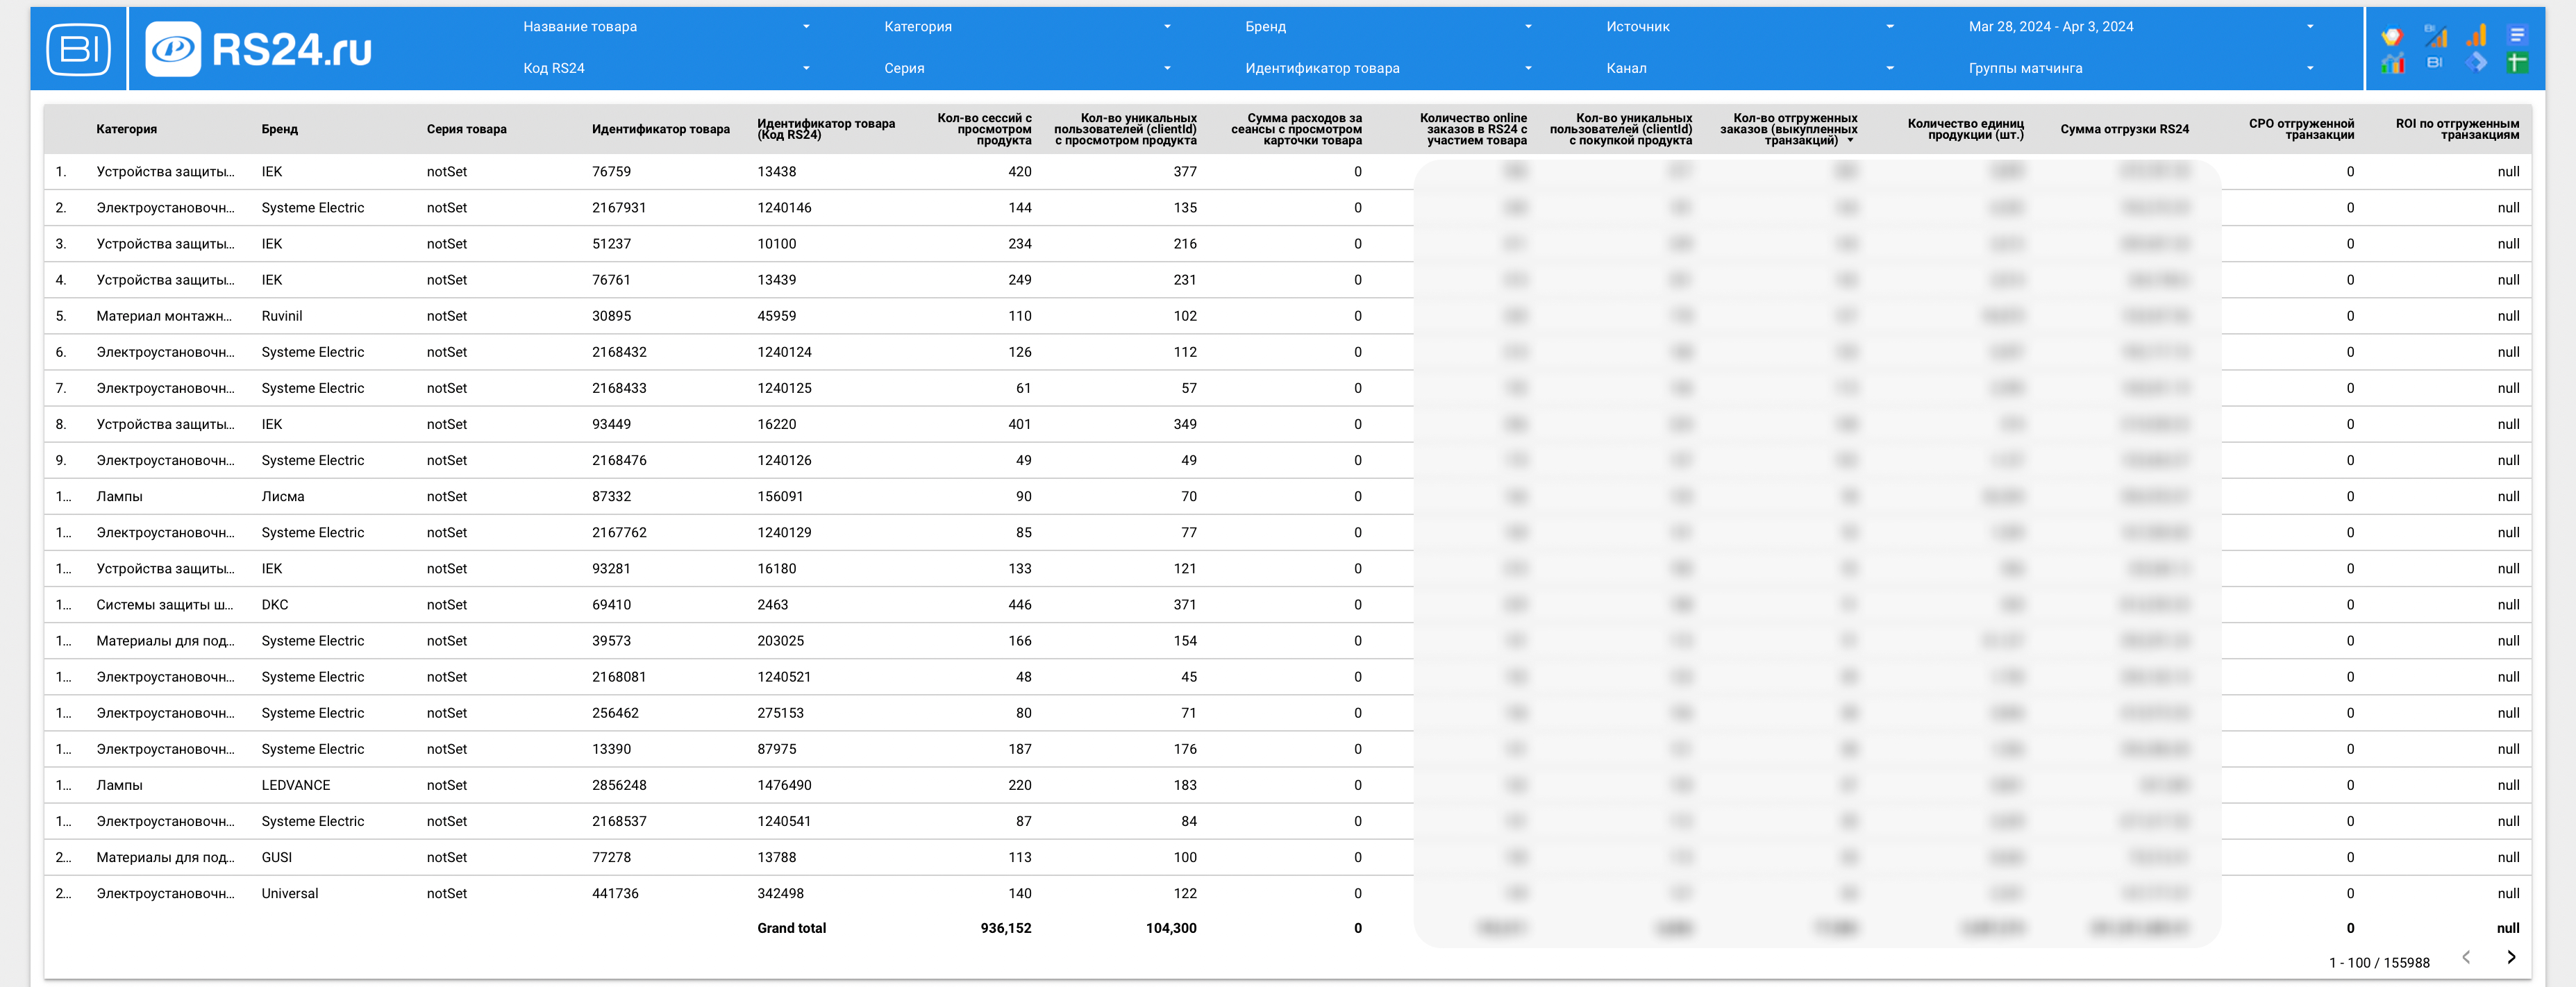Sort by Кол-во отгруженных заказов column header
The image size is (2576, 987).
click(1788, 129)
